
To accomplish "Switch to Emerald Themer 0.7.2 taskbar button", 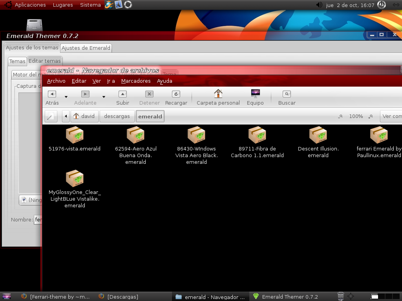I will [286, 297].
